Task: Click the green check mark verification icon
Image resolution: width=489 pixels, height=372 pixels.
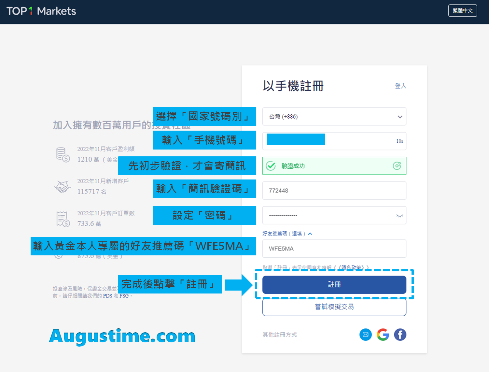Action: pyautogui.click(x=271, y=166)
